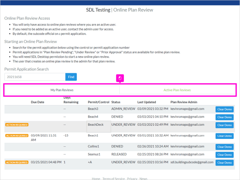
Task: Clear Demo for the +A row
Action: point(225,163)
